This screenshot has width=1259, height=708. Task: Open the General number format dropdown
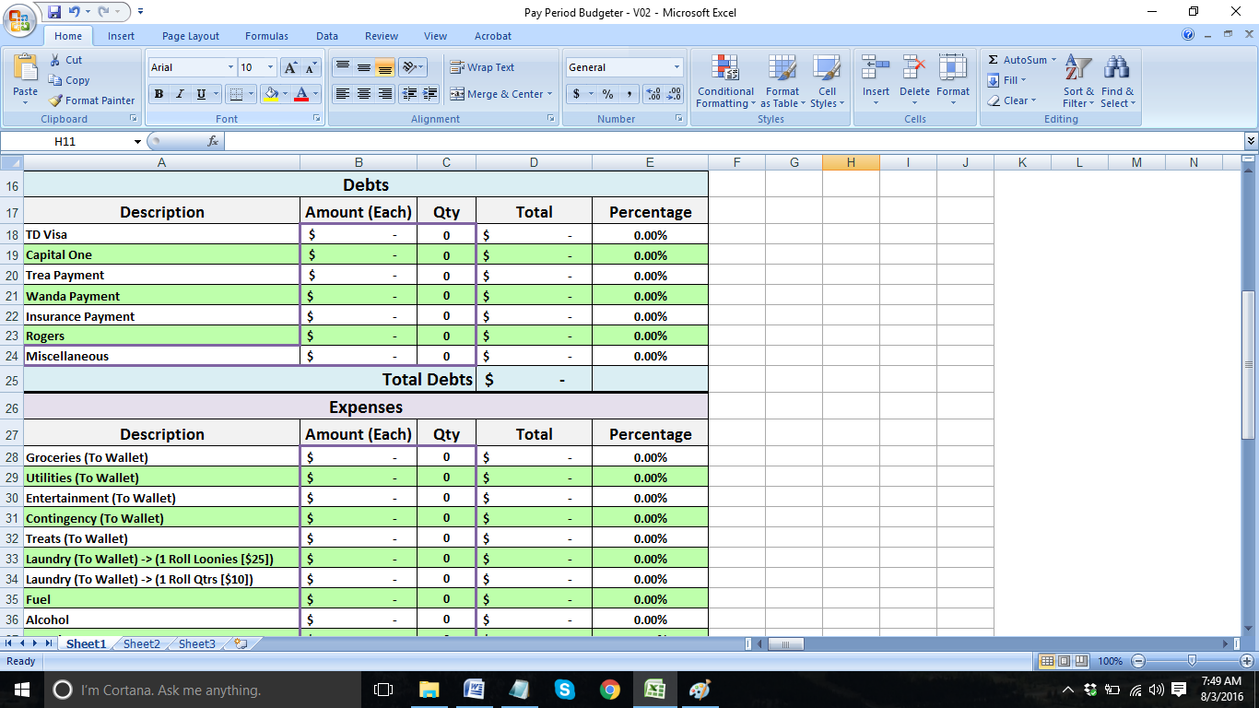pyautogui.click(x=676, y=67)
